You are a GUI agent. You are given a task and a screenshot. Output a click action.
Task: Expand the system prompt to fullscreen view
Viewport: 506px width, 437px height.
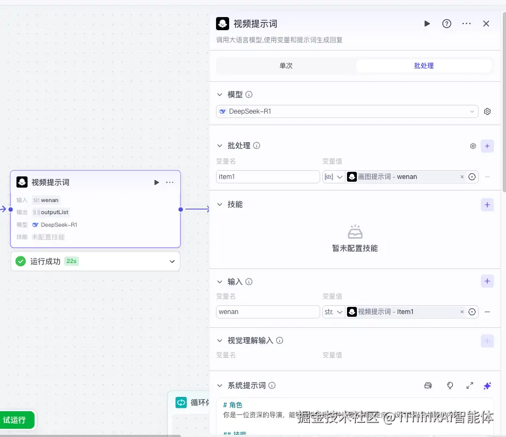click(x=469, y=385)
